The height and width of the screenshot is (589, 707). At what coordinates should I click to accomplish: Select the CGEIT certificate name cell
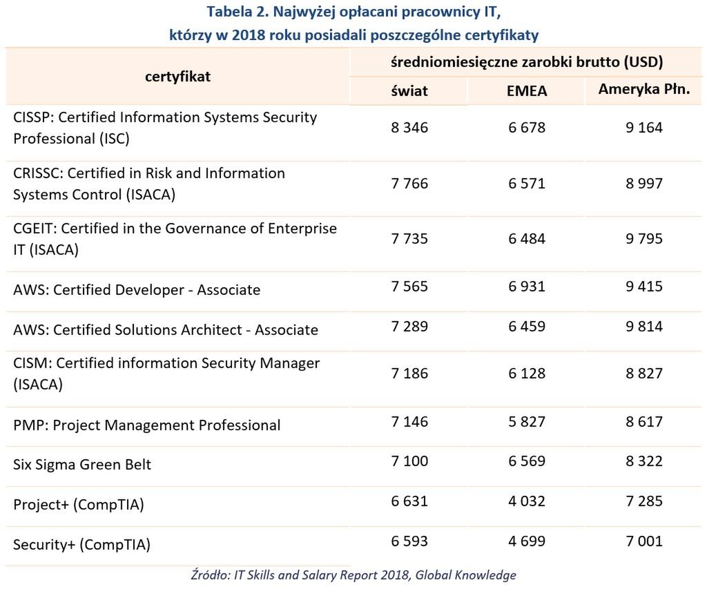(x=175, y=239)
